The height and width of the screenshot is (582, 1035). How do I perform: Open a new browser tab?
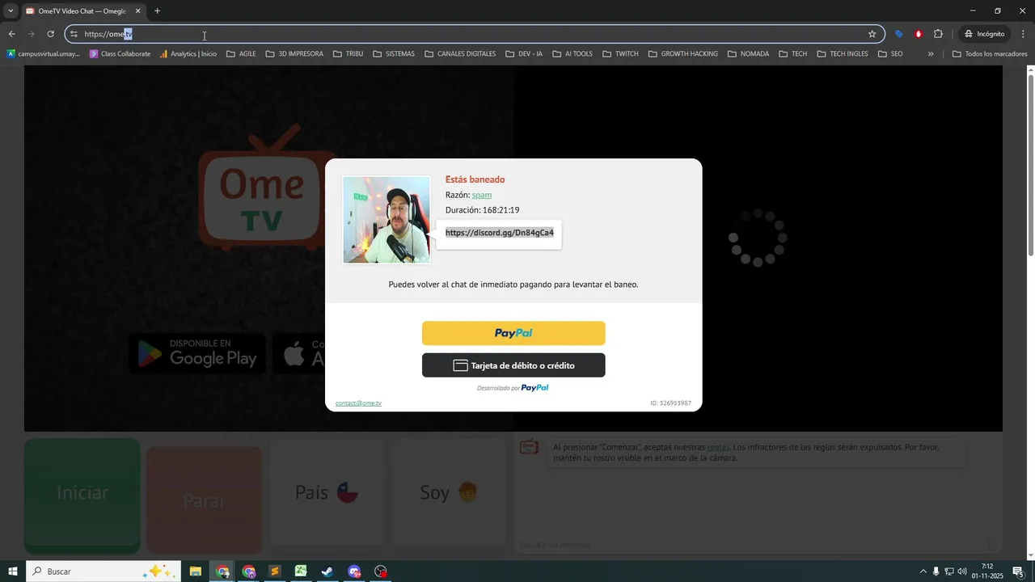click(x=158, y=11)
